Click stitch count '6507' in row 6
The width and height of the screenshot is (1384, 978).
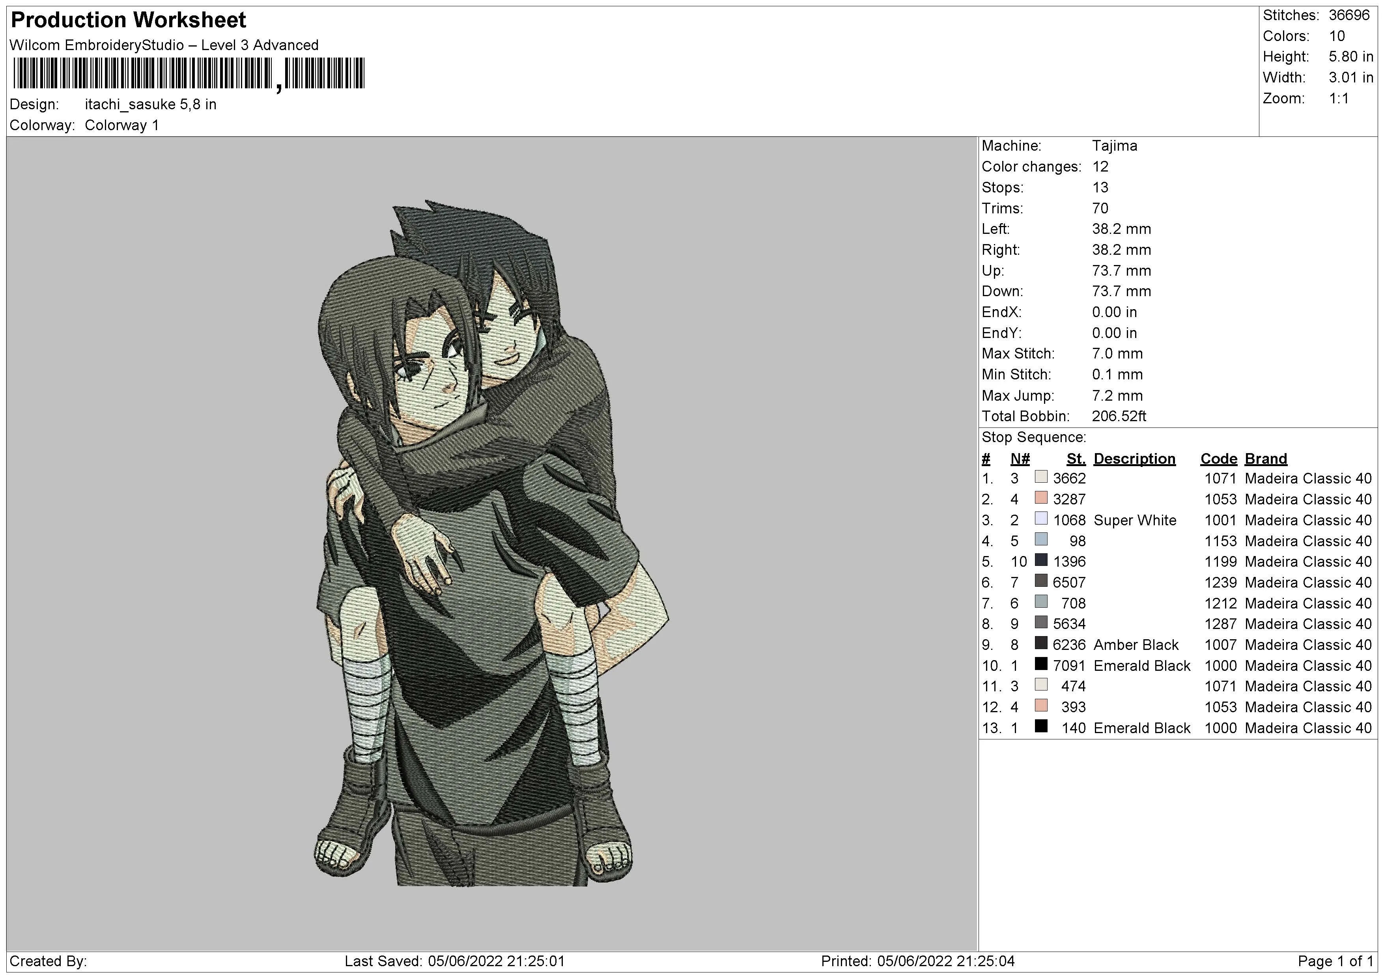point(1069,582)
